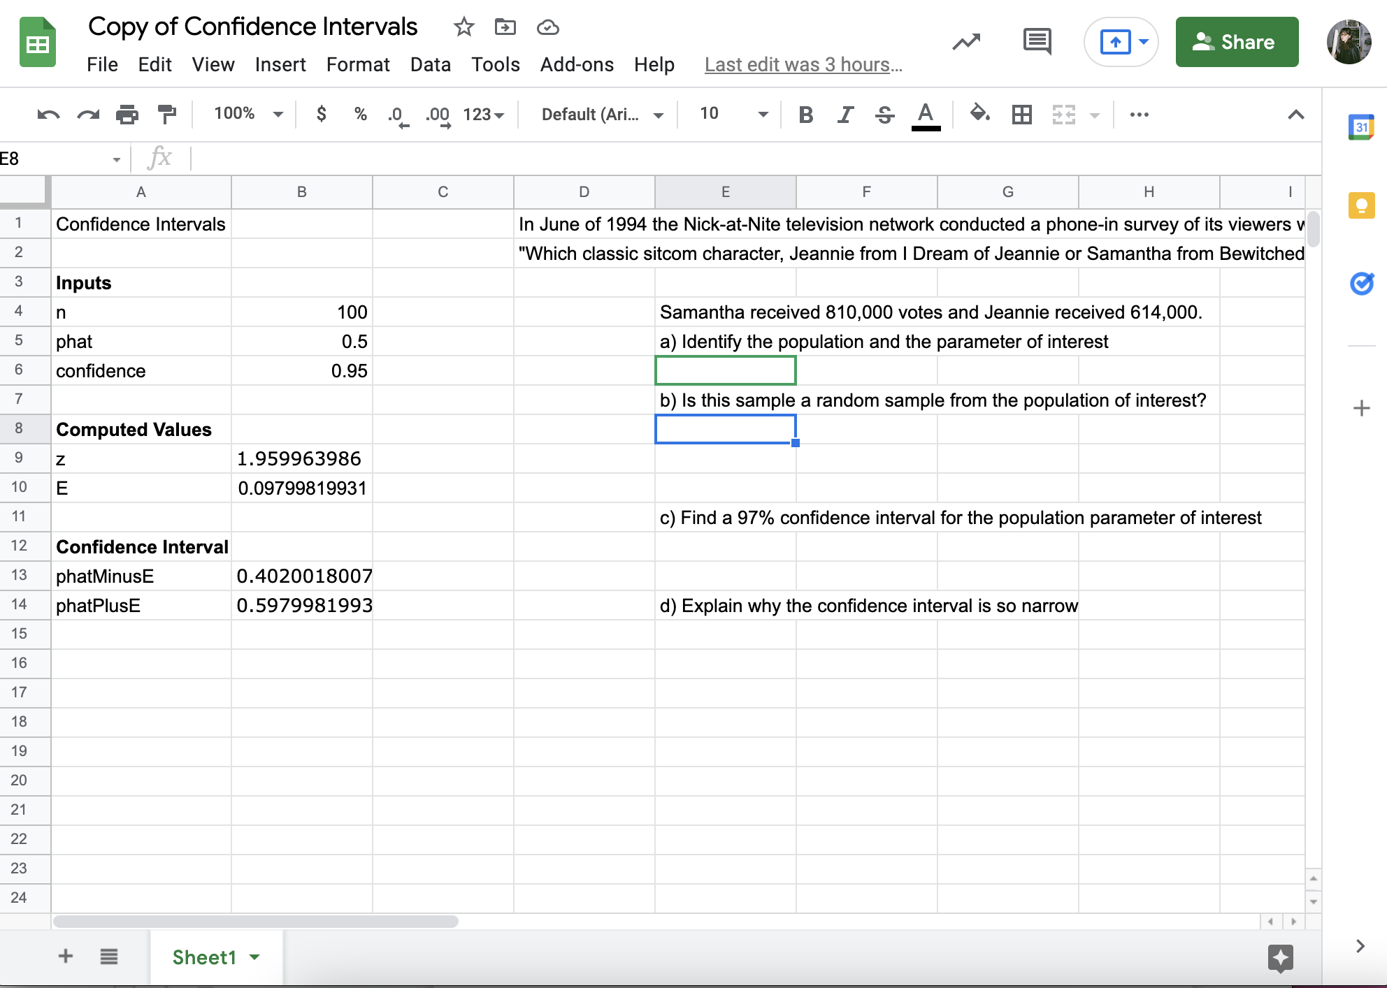This screenshot has width=1387, height=988.
Task: Undo the last action
Action: (48, 114)
